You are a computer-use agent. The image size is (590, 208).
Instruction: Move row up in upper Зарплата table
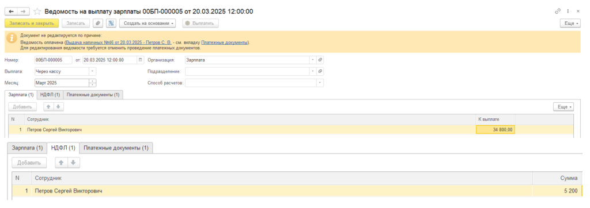pyautogui.click(x=48, y=107)
